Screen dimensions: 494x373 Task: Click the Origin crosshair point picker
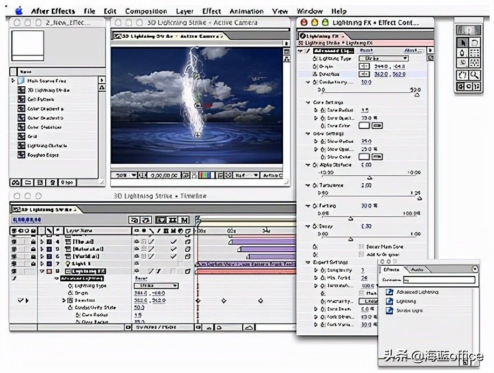[x=364, y=66]
